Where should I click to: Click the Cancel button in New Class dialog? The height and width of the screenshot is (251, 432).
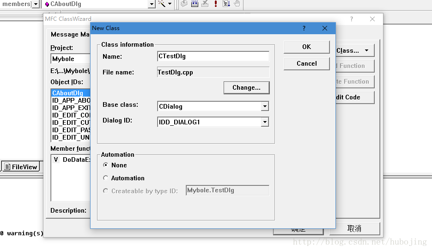[x=307, y=63]
